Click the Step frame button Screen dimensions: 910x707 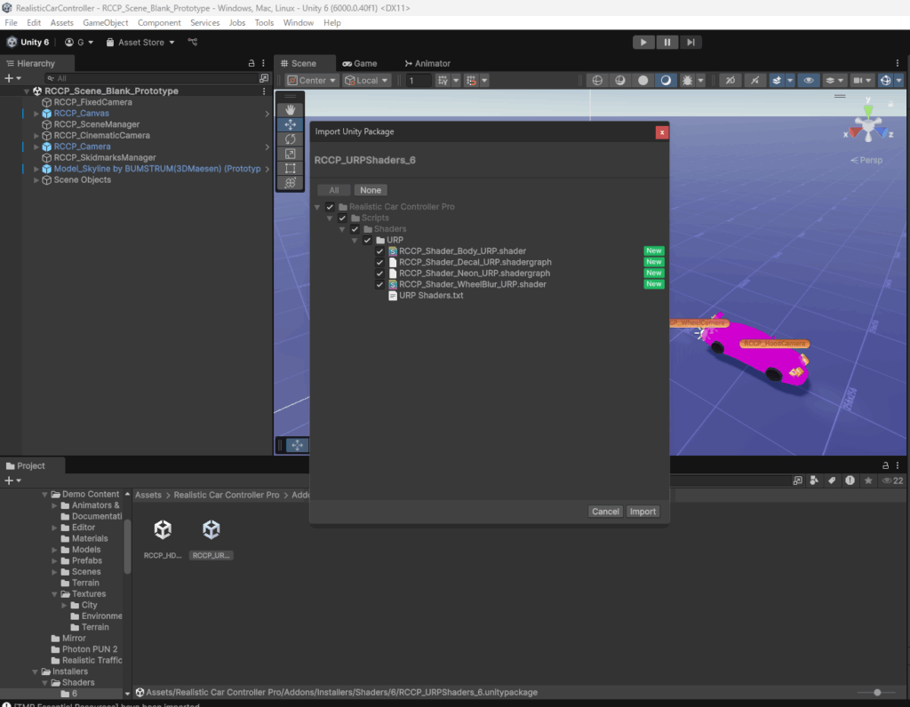tap(690, 43)
